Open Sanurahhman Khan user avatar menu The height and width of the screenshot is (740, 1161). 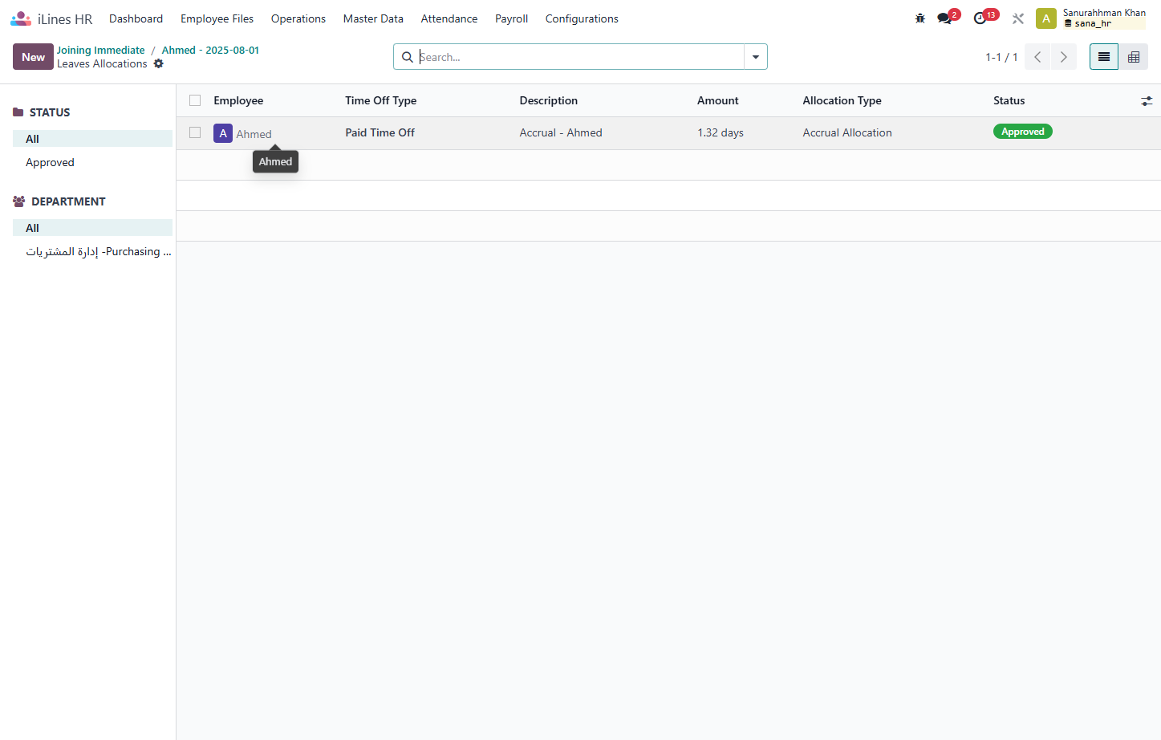tap(1046, 18)
